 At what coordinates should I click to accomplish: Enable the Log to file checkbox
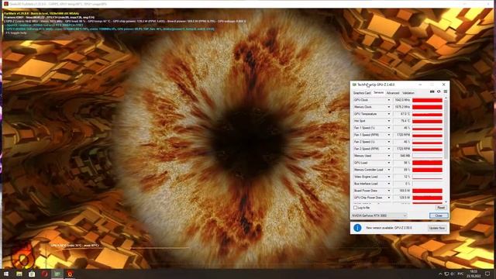[355, 208]
